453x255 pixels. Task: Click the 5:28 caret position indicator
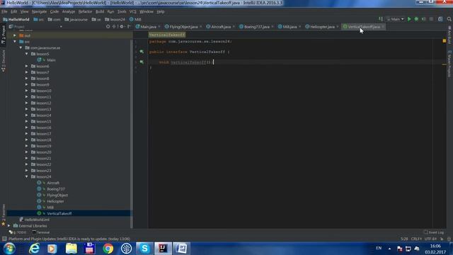click(404, 239)
